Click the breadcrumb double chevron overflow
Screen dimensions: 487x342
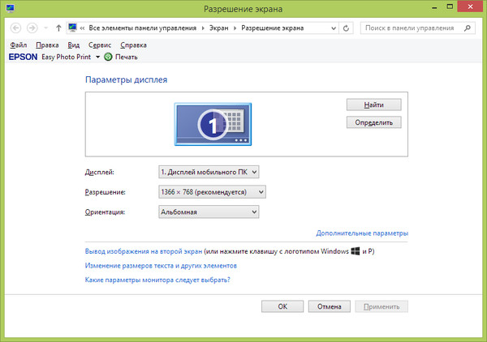click(x=82, y=28)
